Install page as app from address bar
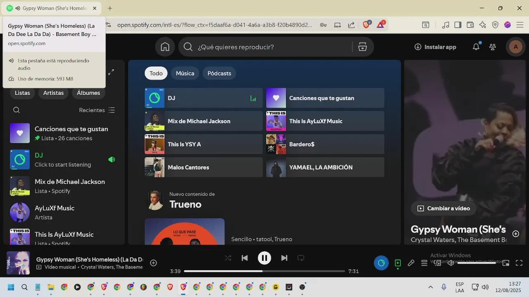529x297 pixels. (x=337, y=25)
